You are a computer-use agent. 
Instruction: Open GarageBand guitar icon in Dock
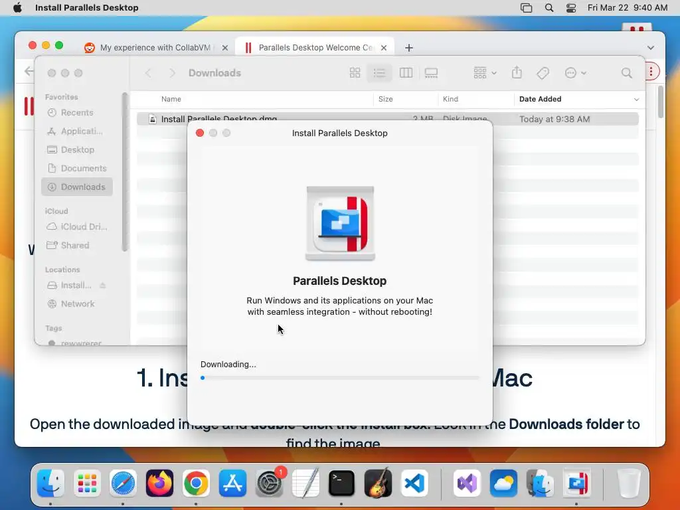click(378, 483)
